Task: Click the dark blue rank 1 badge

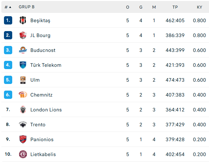Action: [8, 20]
